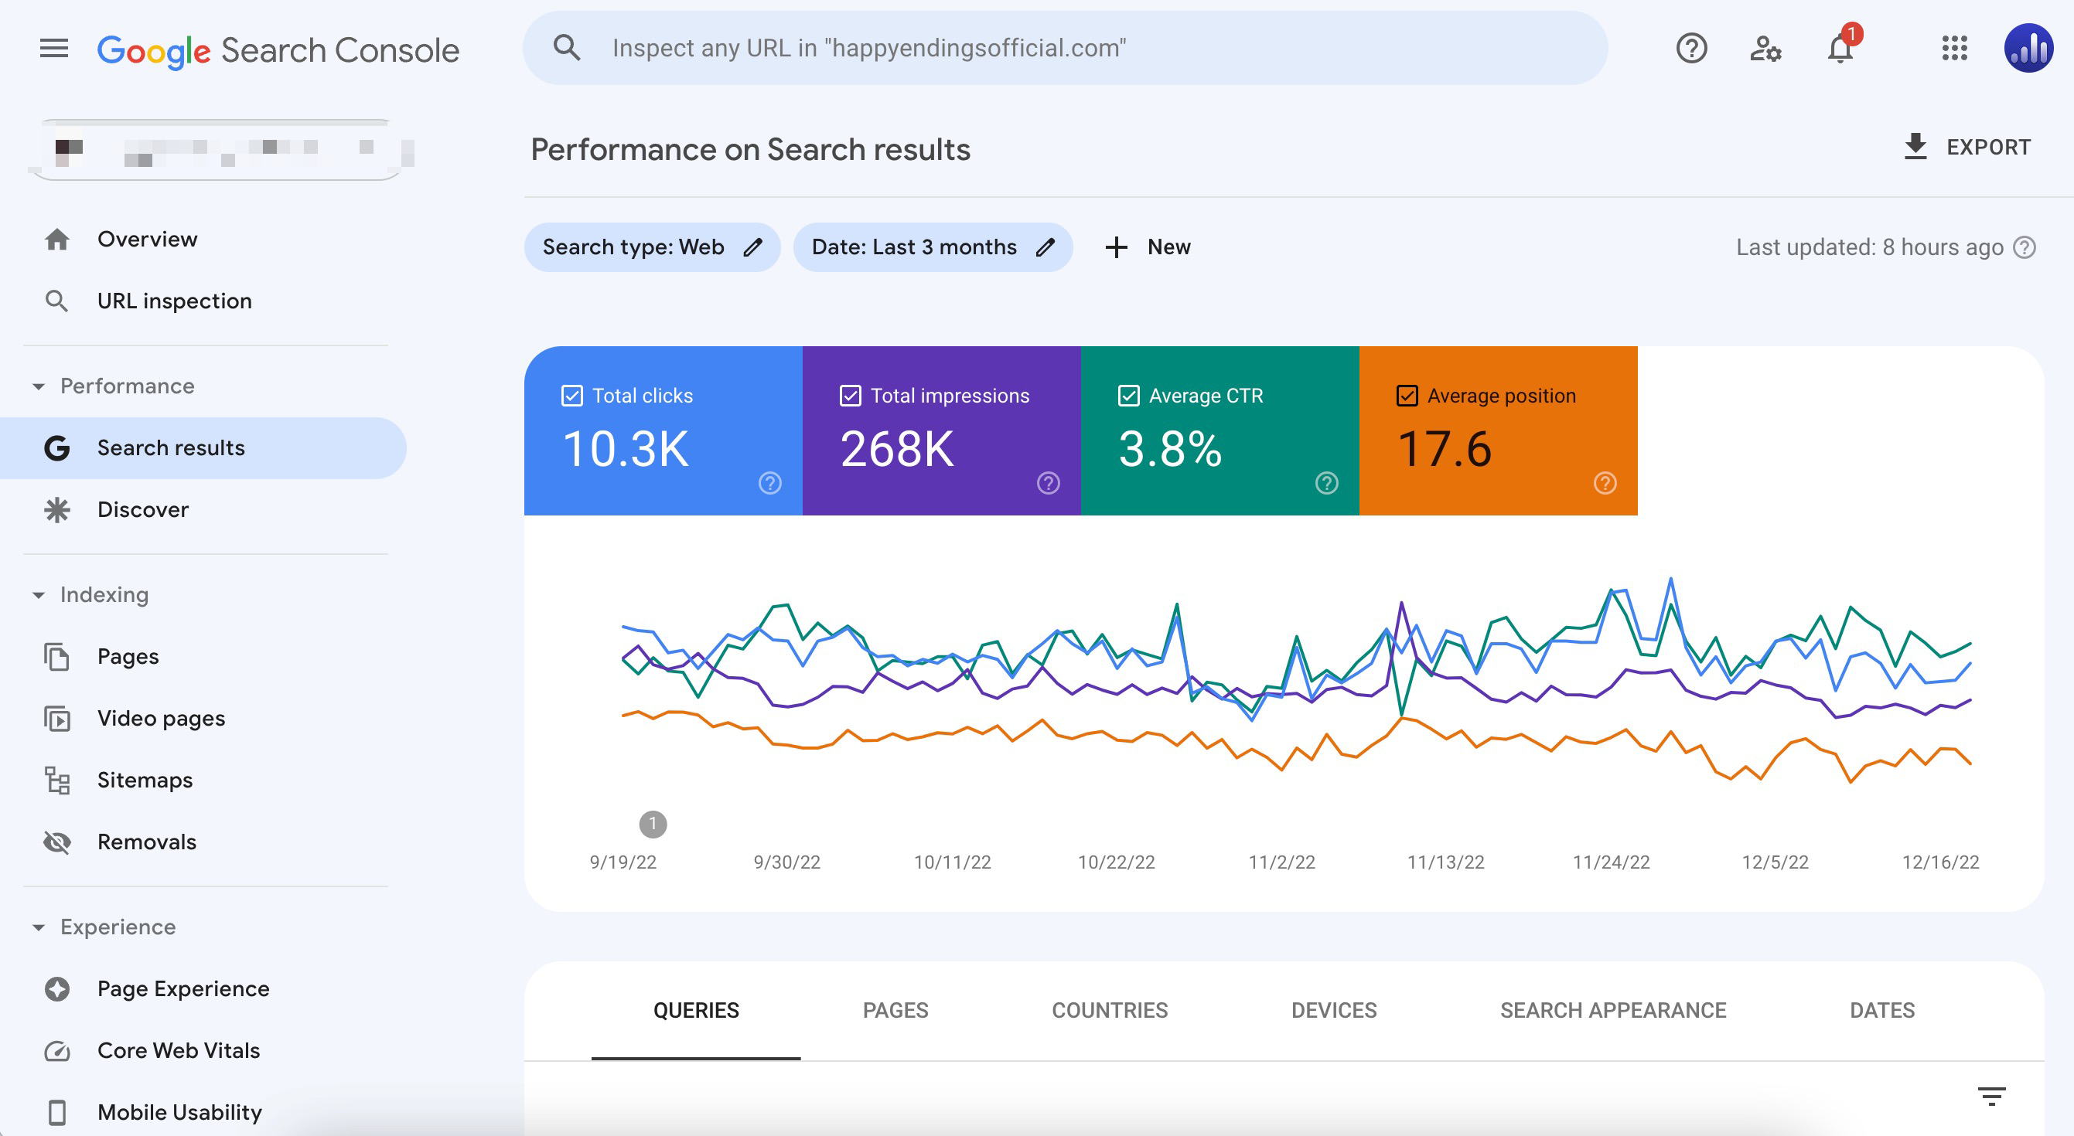
Task: Open the Google apps grid
Action: [x=1955, y=48]
